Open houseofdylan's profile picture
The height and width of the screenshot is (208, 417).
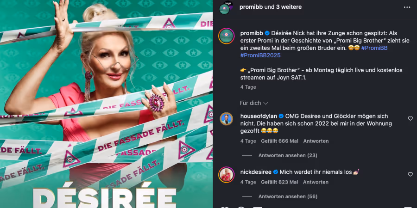pyautogui.click(x=226, y=119)
